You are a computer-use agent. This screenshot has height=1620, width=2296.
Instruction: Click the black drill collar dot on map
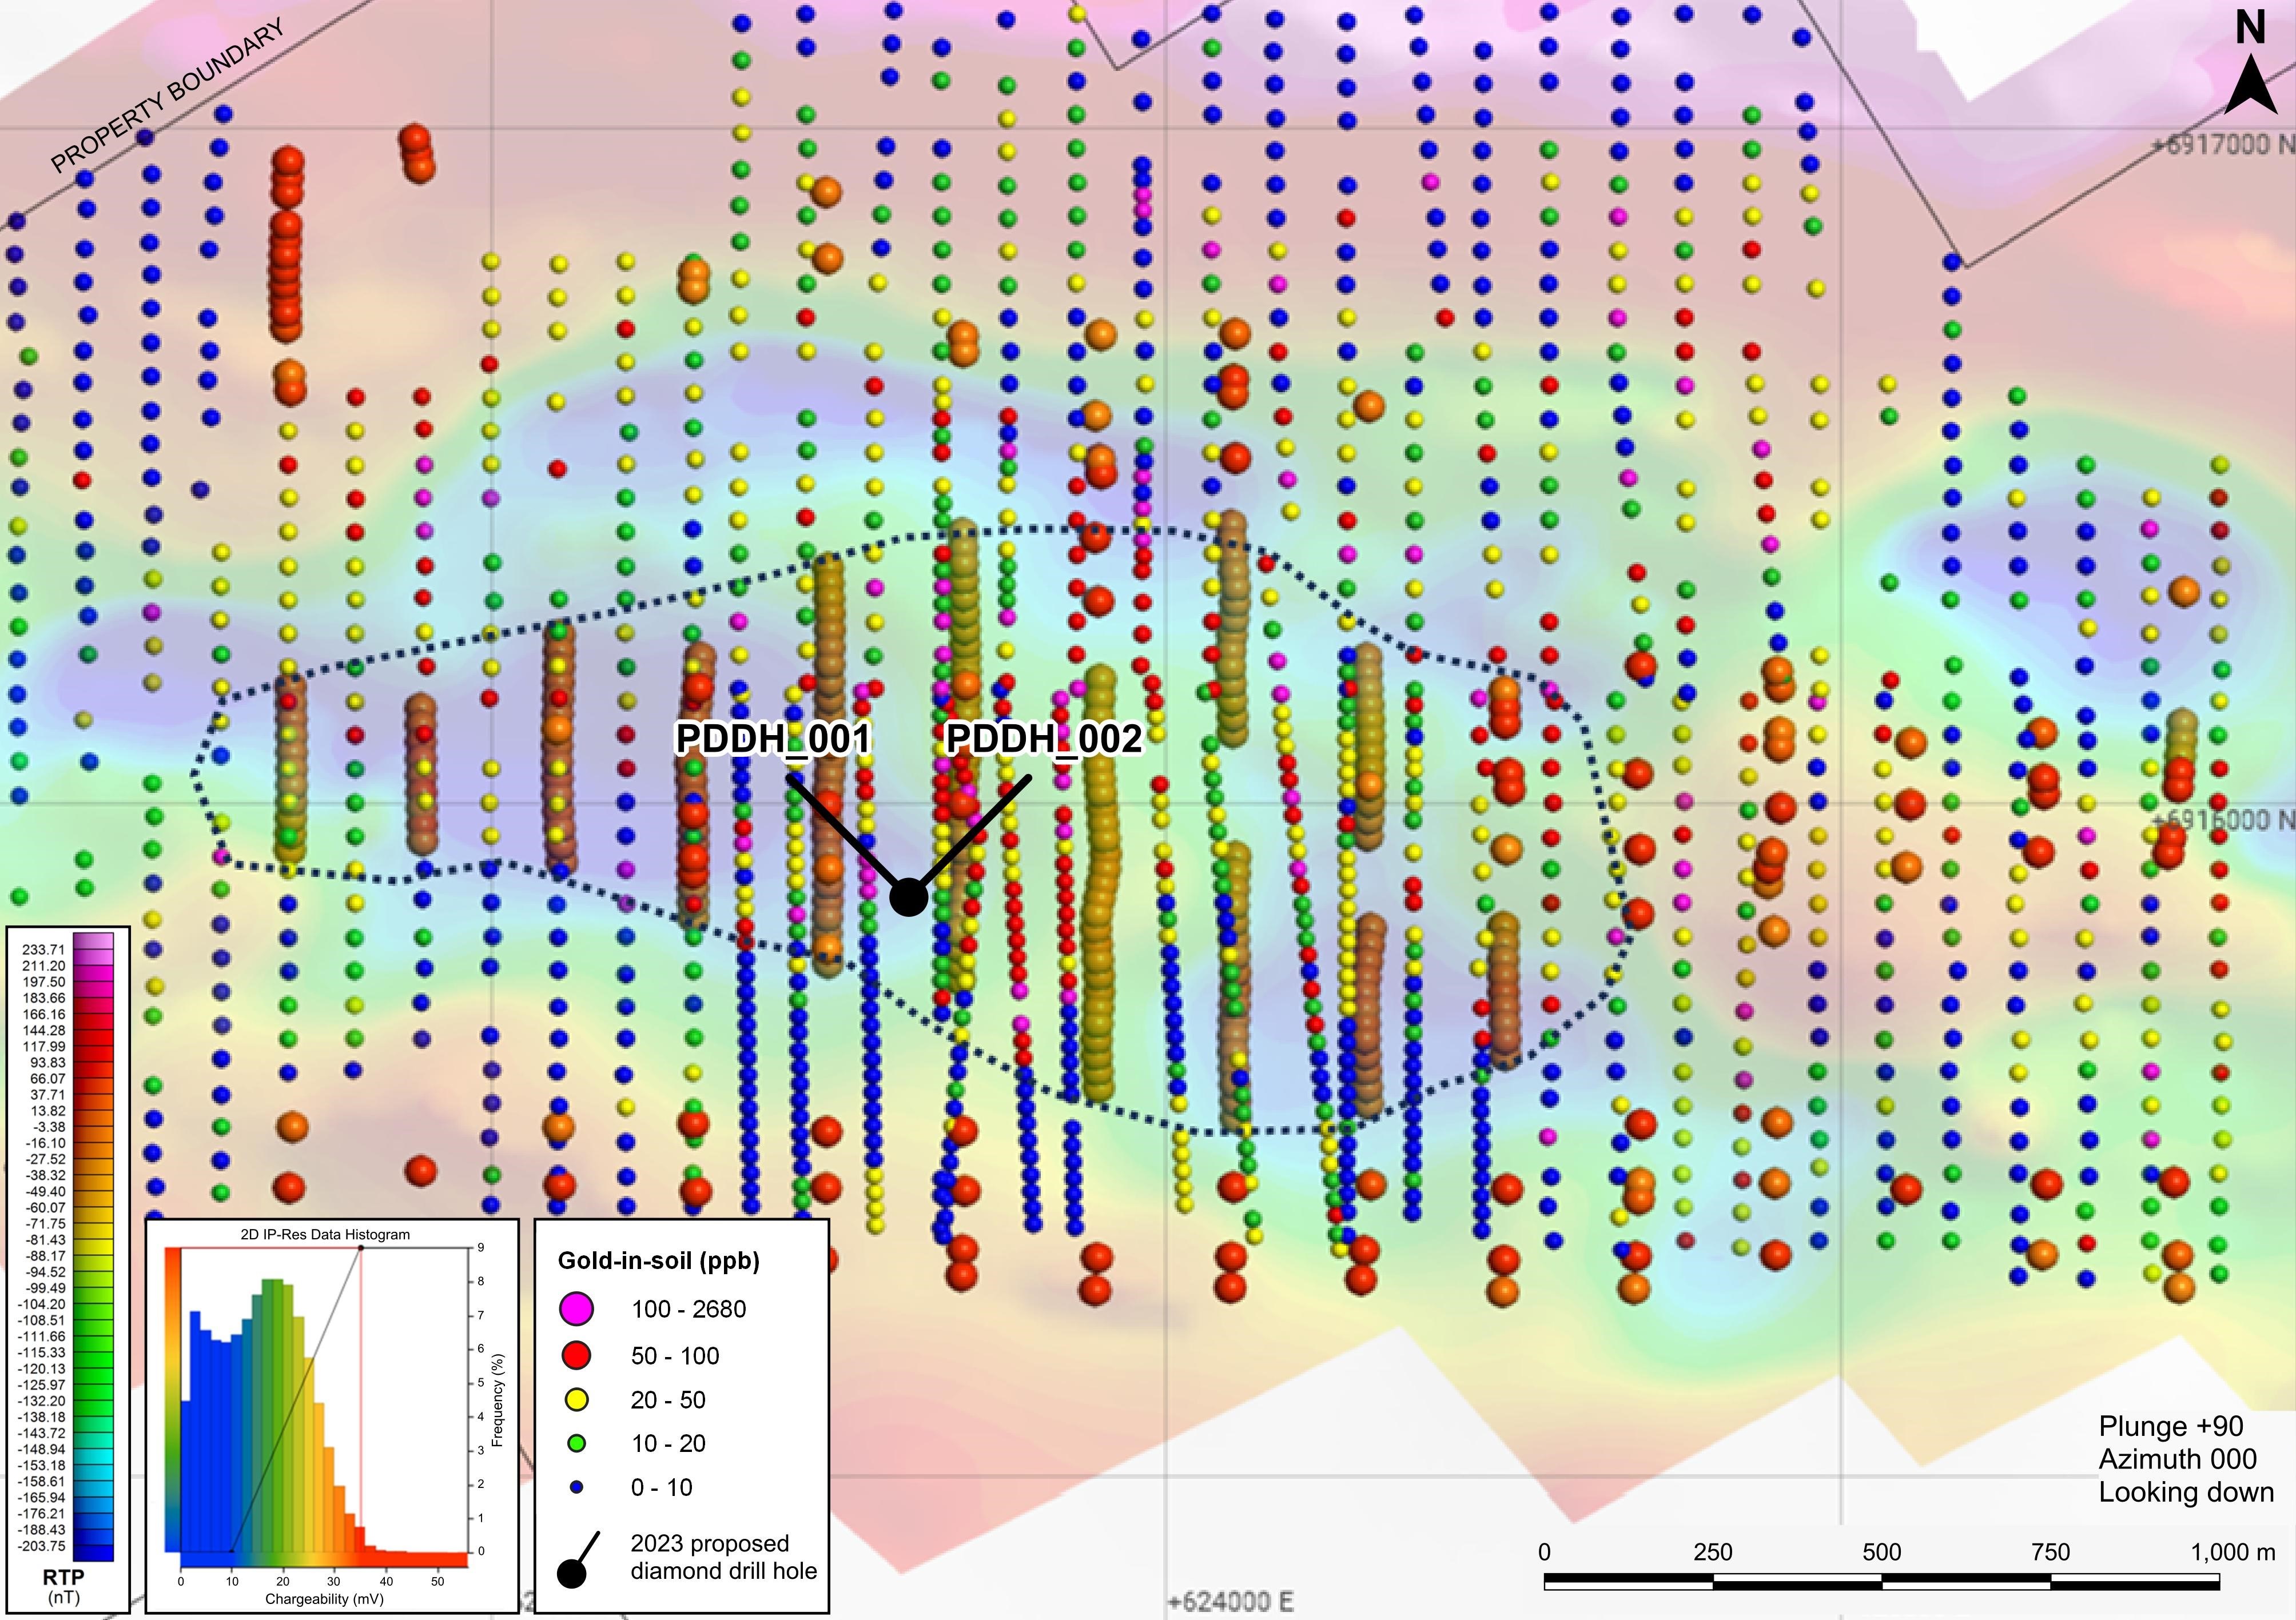click(x=908, y=896)
